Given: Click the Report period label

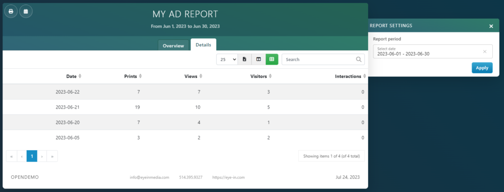Looking at the screenshot, I should coord(387,39).
